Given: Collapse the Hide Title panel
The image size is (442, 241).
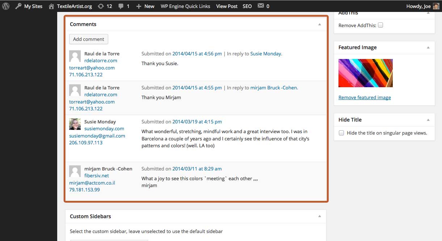Looking at the screenshot, I should coord(428,120).
